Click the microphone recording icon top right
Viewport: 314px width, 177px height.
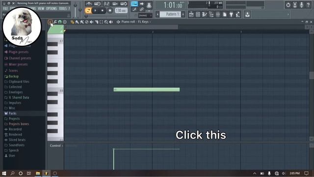tap(301, 5)
